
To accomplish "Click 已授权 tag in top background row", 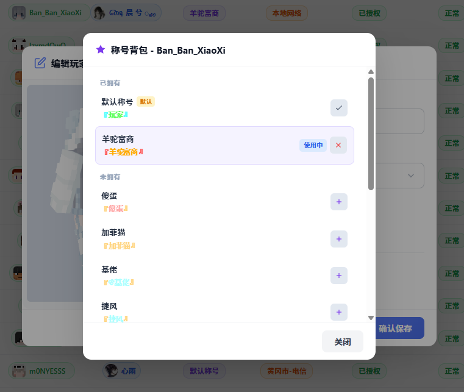I will pyautogui.click(x=369, y=13).
